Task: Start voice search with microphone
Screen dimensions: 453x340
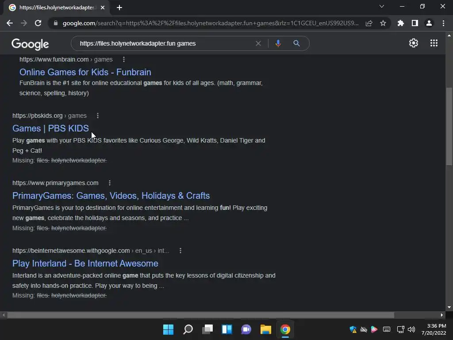Action: 278,43
